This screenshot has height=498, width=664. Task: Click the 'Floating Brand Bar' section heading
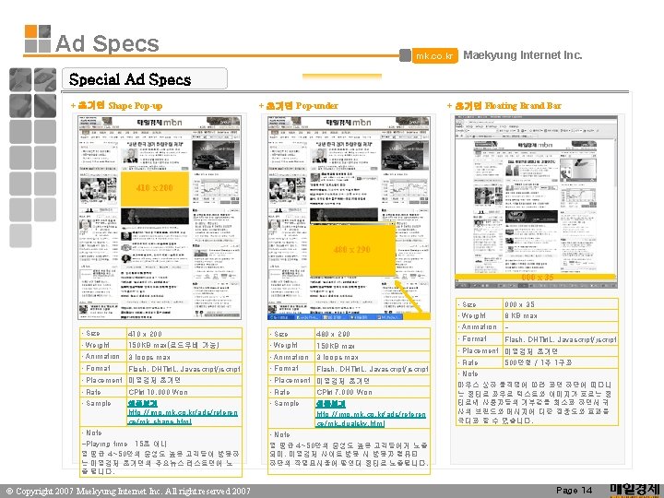pos(504,105)
